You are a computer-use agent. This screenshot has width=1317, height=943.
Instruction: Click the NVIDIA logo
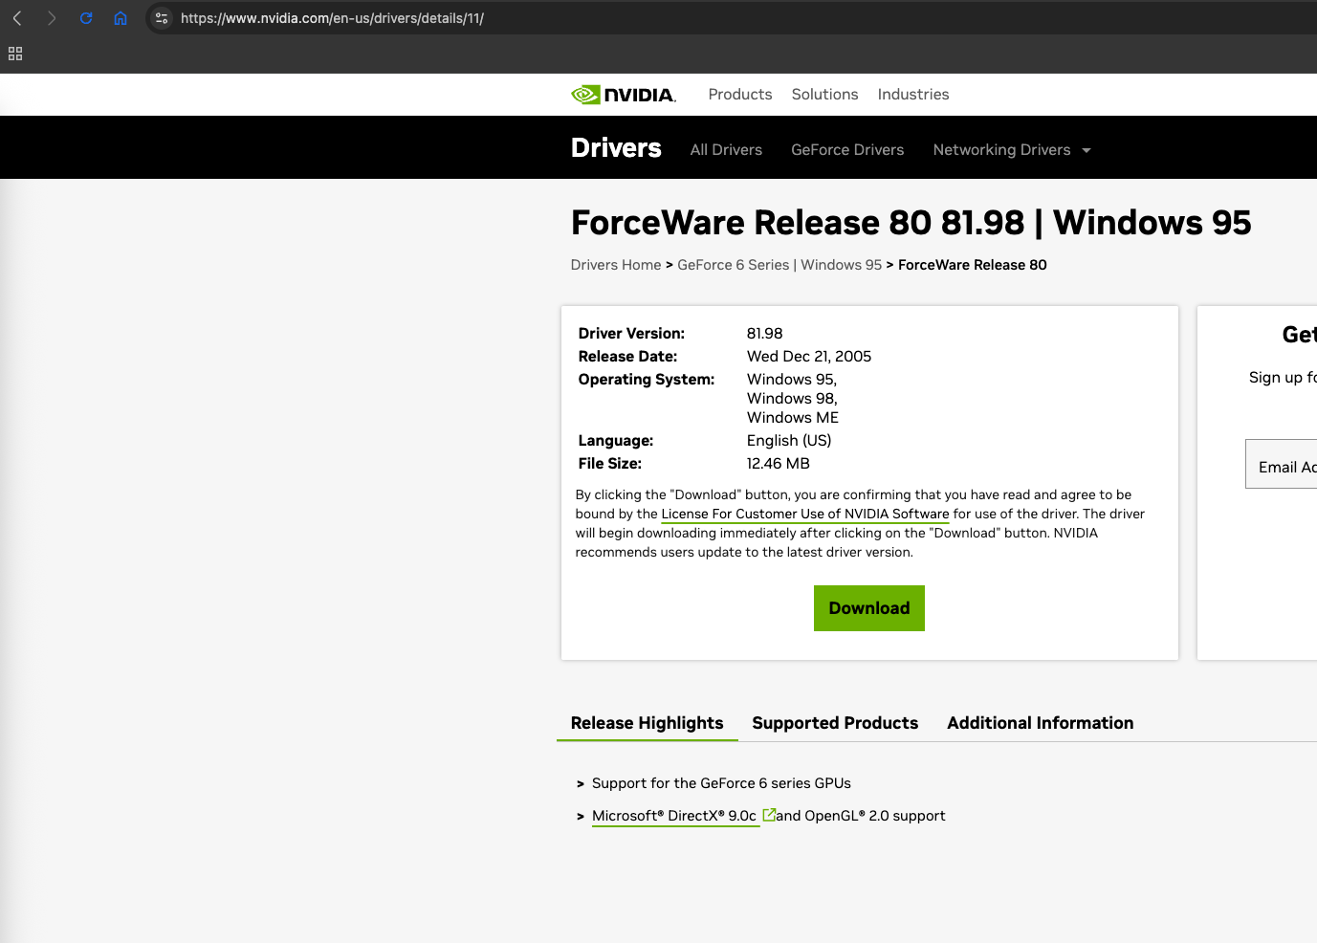coord(624,95)
